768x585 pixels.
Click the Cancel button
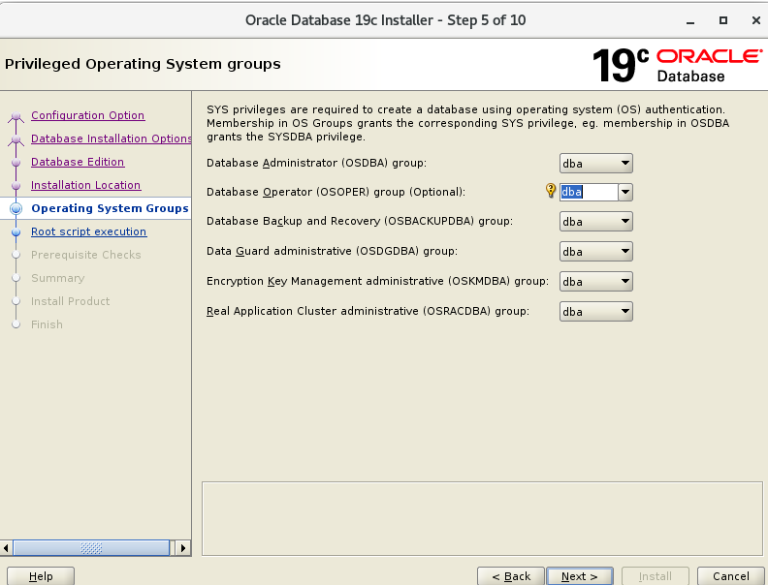point(731,576)
